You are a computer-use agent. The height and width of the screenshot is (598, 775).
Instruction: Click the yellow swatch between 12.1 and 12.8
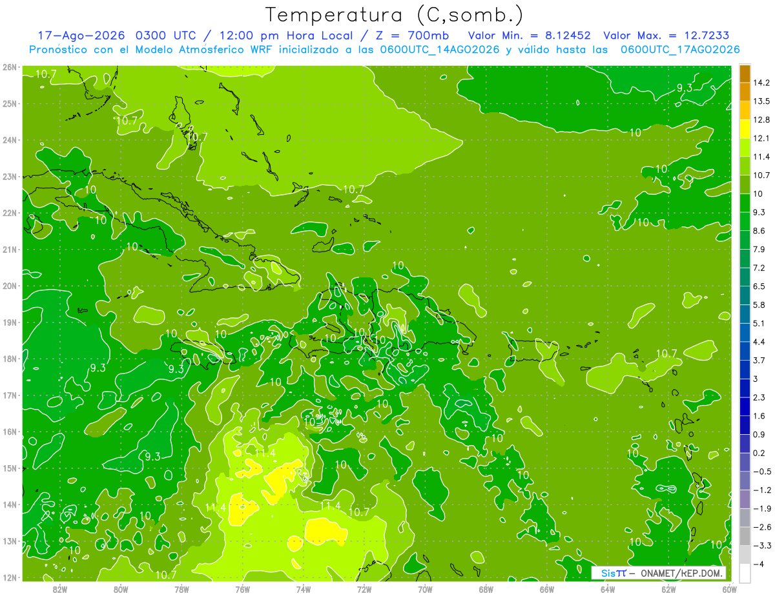745,129
